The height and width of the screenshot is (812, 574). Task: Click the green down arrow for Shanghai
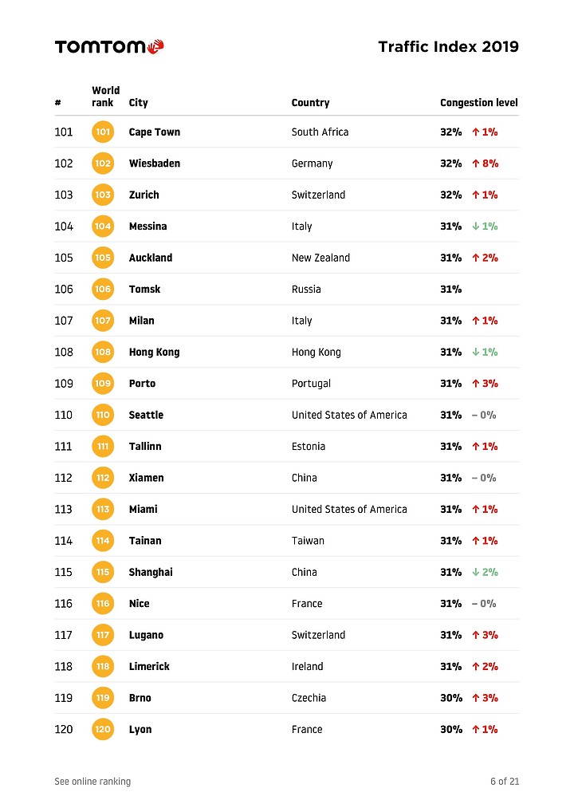[x=475, y=572]
